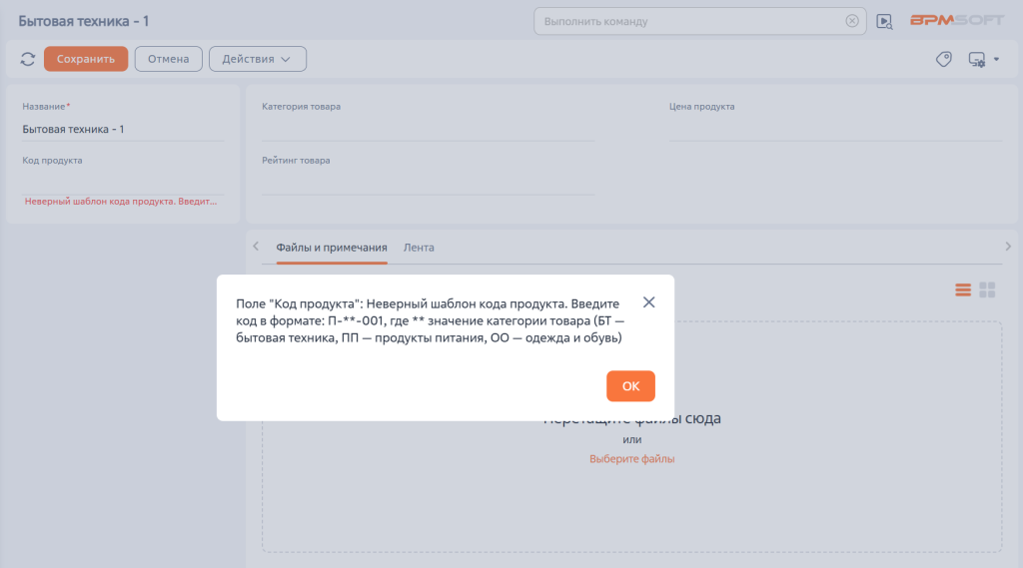The width and height of the screenshot is (1023, 568).
Task: Open the Файлы и примечания tab
Action: tap(331, 248)
